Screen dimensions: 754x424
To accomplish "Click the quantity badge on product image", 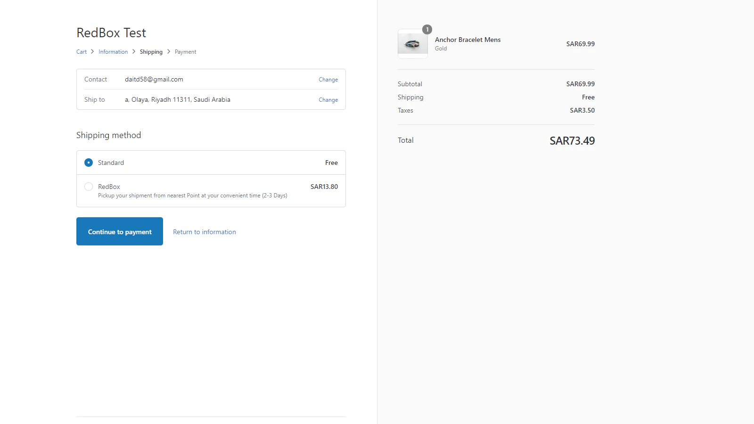I will [427, 29].
